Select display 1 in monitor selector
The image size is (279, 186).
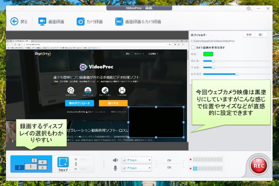click(31, 167)
